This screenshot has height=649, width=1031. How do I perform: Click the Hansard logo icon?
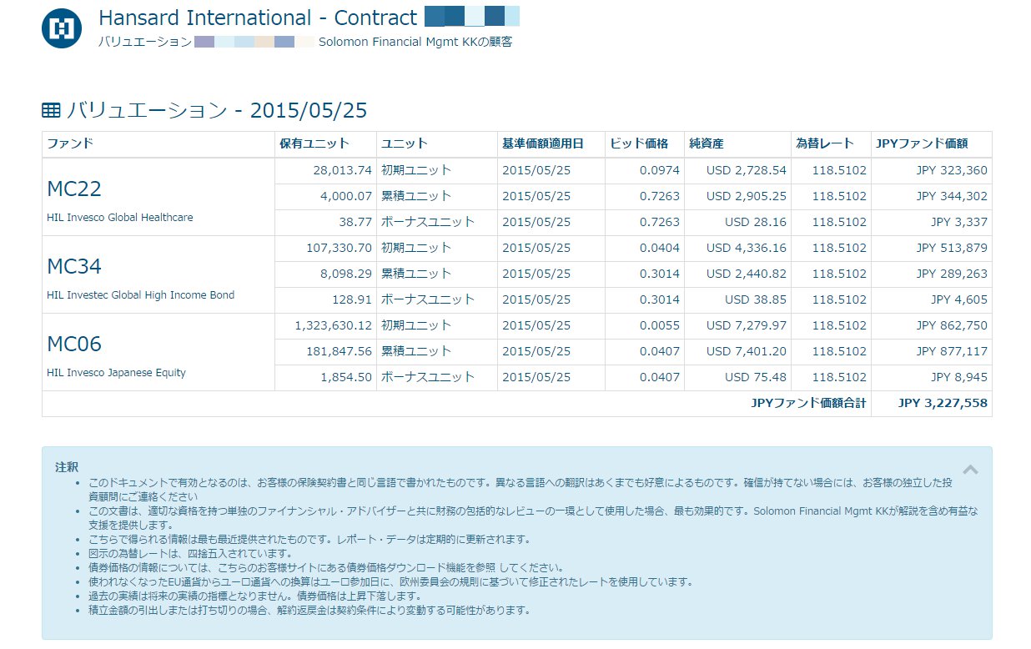point(62,28)
